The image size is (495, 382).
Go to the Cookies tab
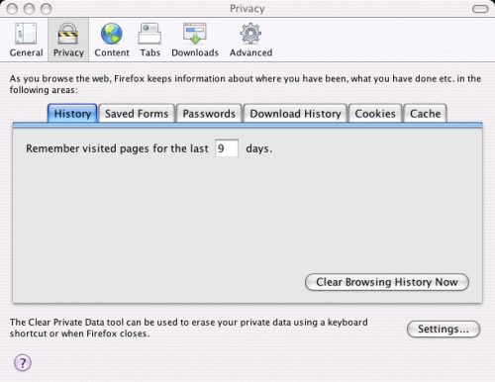click(x=375, y=114)
